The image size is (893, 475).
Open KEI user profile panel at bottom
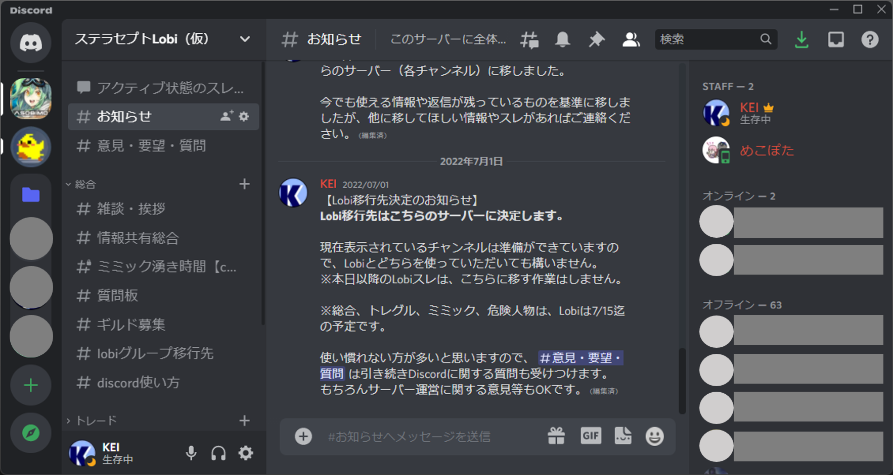click(101, 453)
